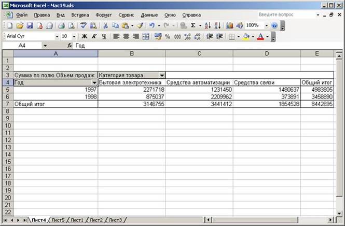Jump to the last sheet tab with navigation arrow
This screenshot has height=226, width=345.
(25, 220)
